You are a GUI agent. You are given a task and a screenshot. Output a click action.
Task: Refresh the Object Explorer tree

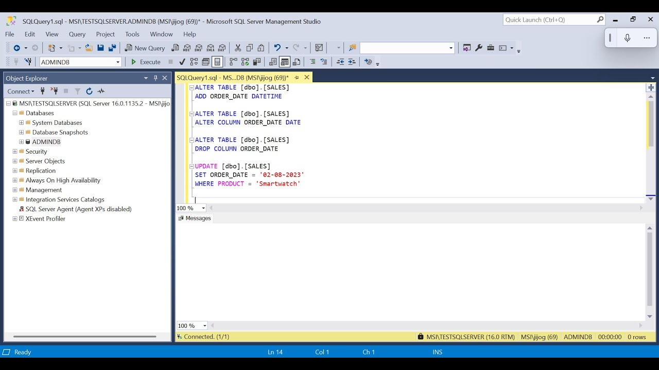tap(89, 91)
